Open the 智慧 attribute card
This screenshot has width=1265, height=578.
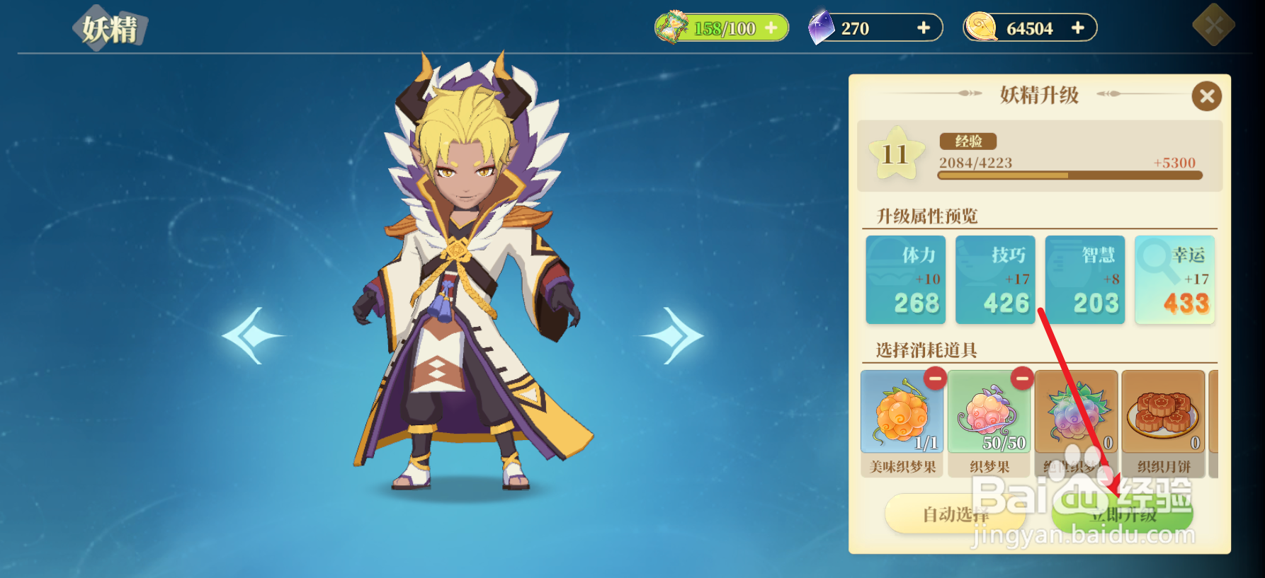1085,280
